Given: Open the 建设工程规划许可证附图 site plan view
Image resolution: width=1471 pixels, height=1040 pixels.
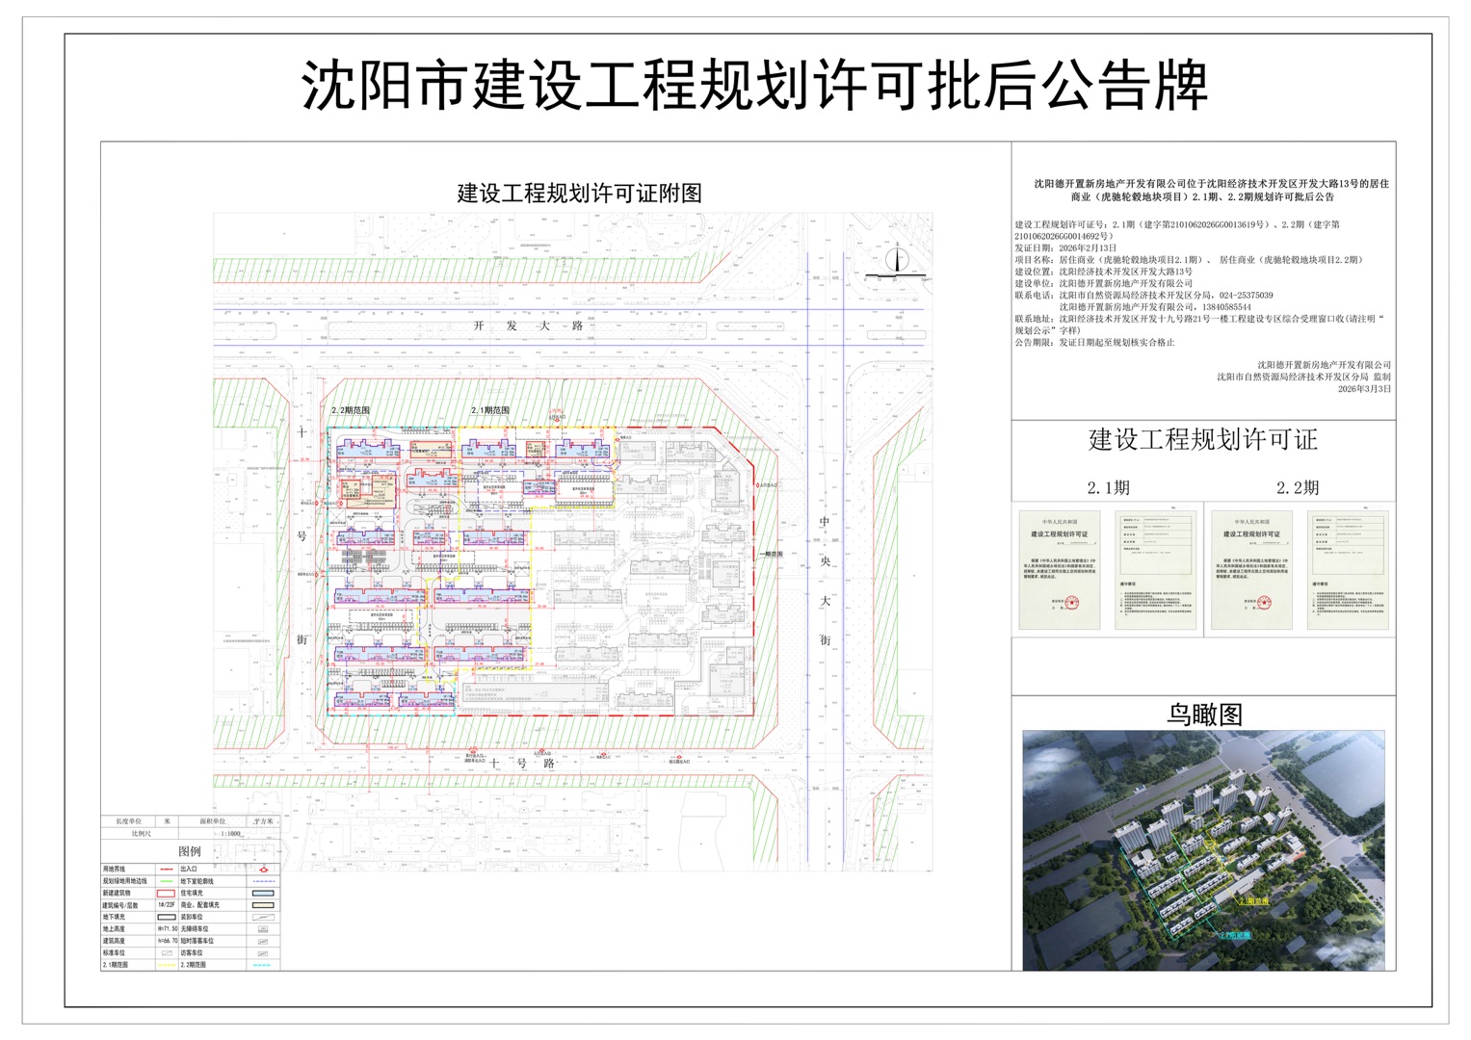Looking at the screenshot, I should click(580, 190).
